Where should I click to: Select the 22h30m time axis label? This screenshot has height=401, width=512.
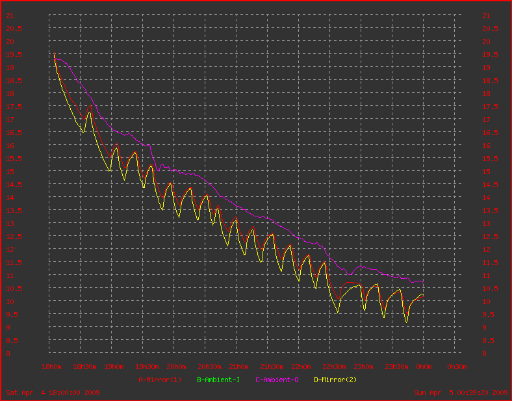coord(334,367)
